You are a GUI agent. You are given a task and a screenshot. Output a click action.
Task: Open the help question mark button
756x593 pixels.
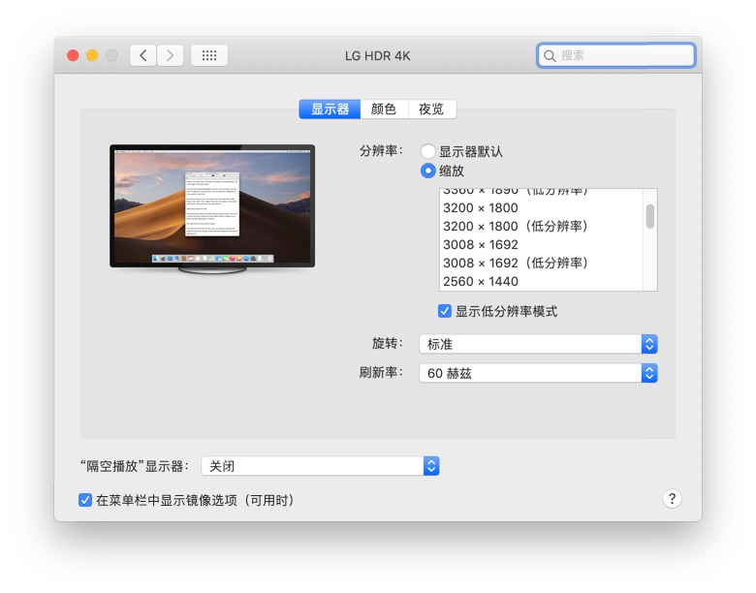[x=672, y=498]
